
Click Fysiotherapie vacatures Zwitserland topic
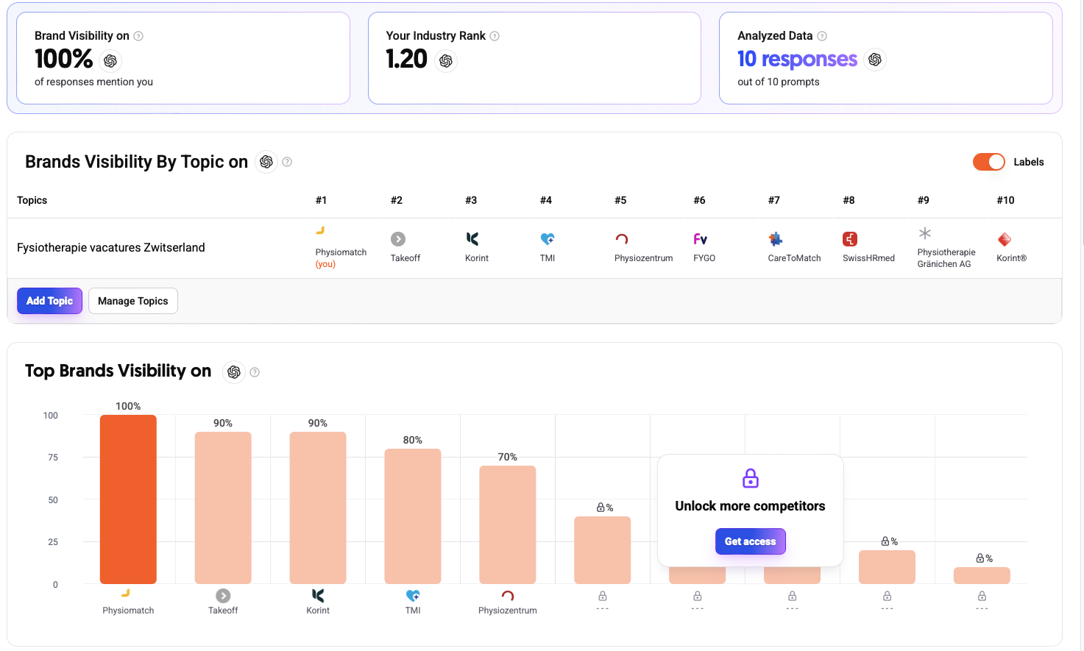coord(111,248)
